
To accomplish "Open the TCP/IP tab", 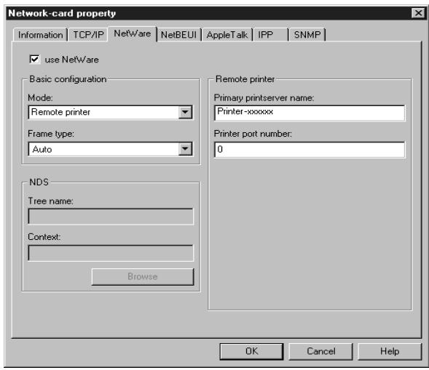I will [x=88, y=35].
